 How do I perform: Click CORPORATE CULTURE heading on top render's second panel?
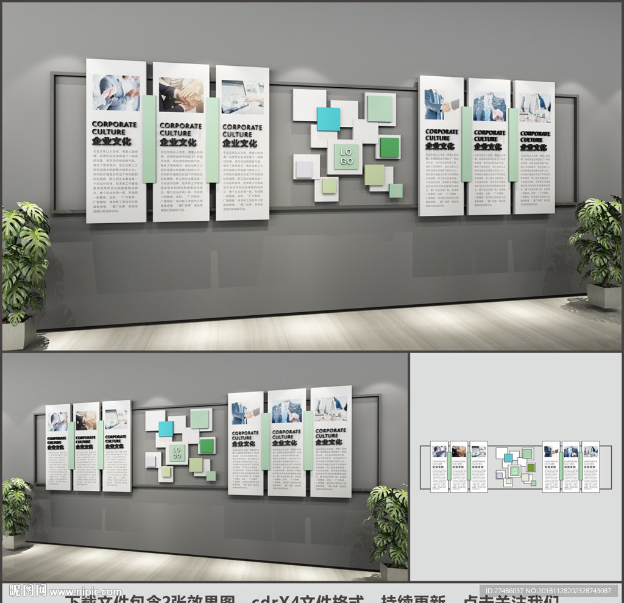click(180, 129)
